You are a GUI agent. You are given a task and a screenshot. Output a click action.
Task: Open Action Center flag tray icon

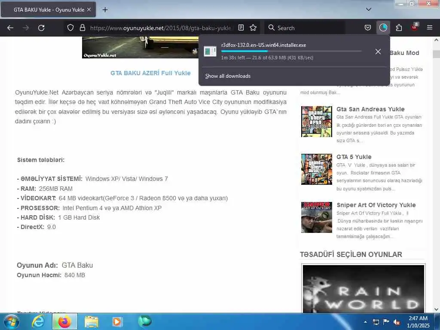tap(386, 322)
